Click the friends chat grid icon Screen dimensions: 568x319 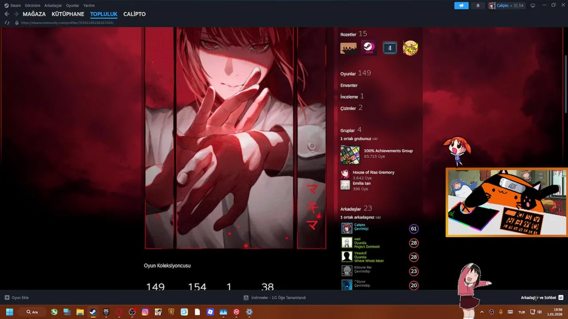(561, 298)
